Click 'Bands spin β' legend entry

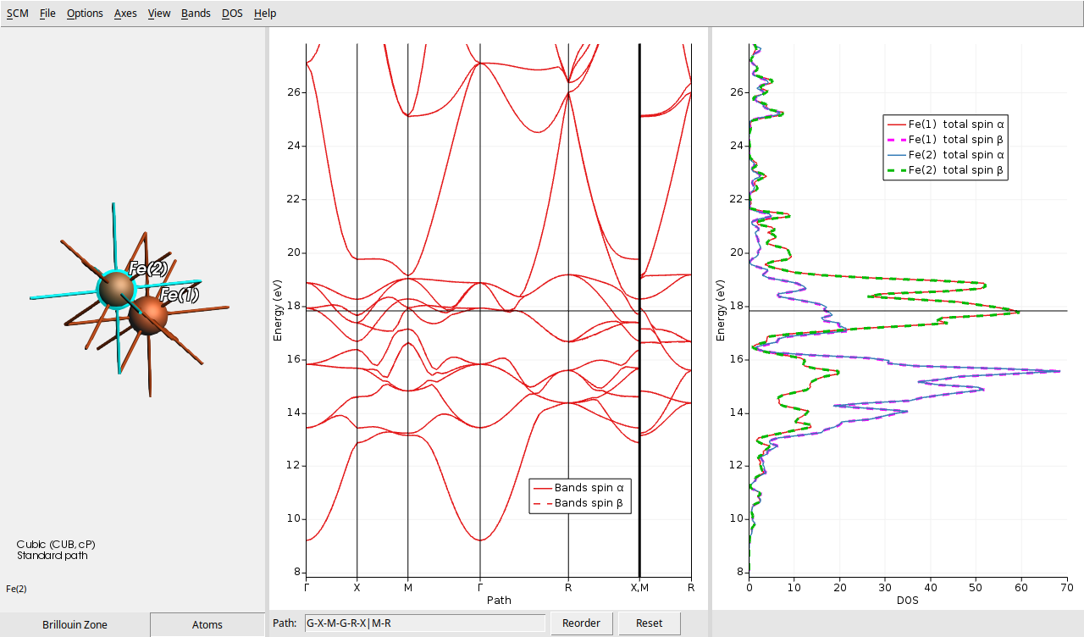coord(580,503)
